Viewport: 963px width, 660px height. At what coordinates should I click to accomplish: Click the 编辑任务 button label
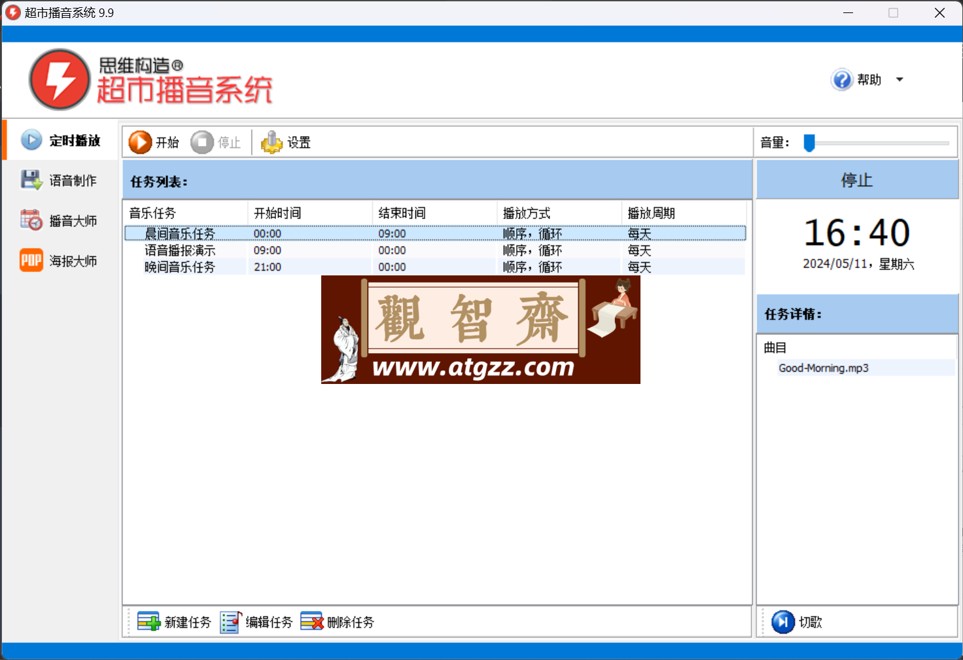tap(270, 622)
